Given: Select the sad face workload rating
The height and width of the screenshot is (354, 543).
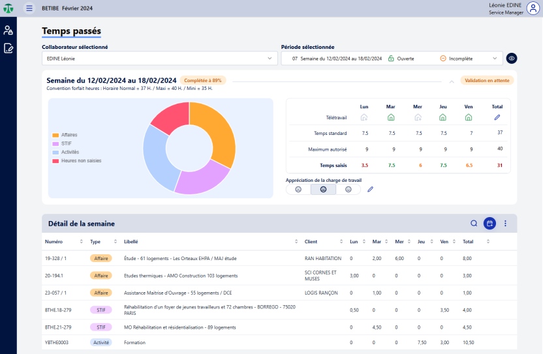Looking at the screenshot, I should click(298, 189).
